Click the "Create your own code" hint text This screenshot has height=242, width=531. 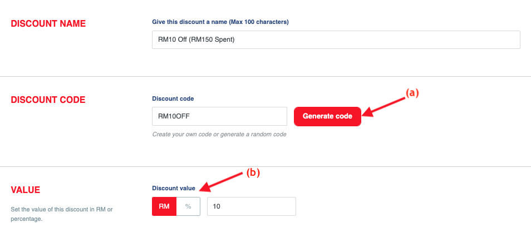(219, 134)
